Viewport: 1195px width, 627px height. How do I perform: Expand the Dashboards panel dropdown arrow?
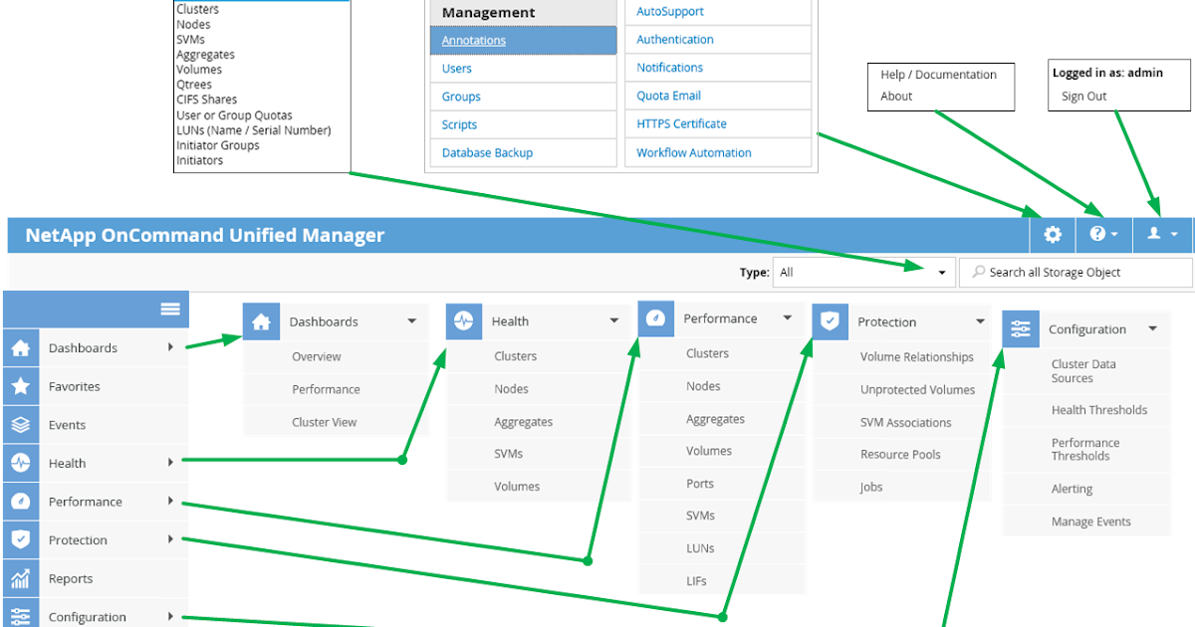(x=411, y=321)
